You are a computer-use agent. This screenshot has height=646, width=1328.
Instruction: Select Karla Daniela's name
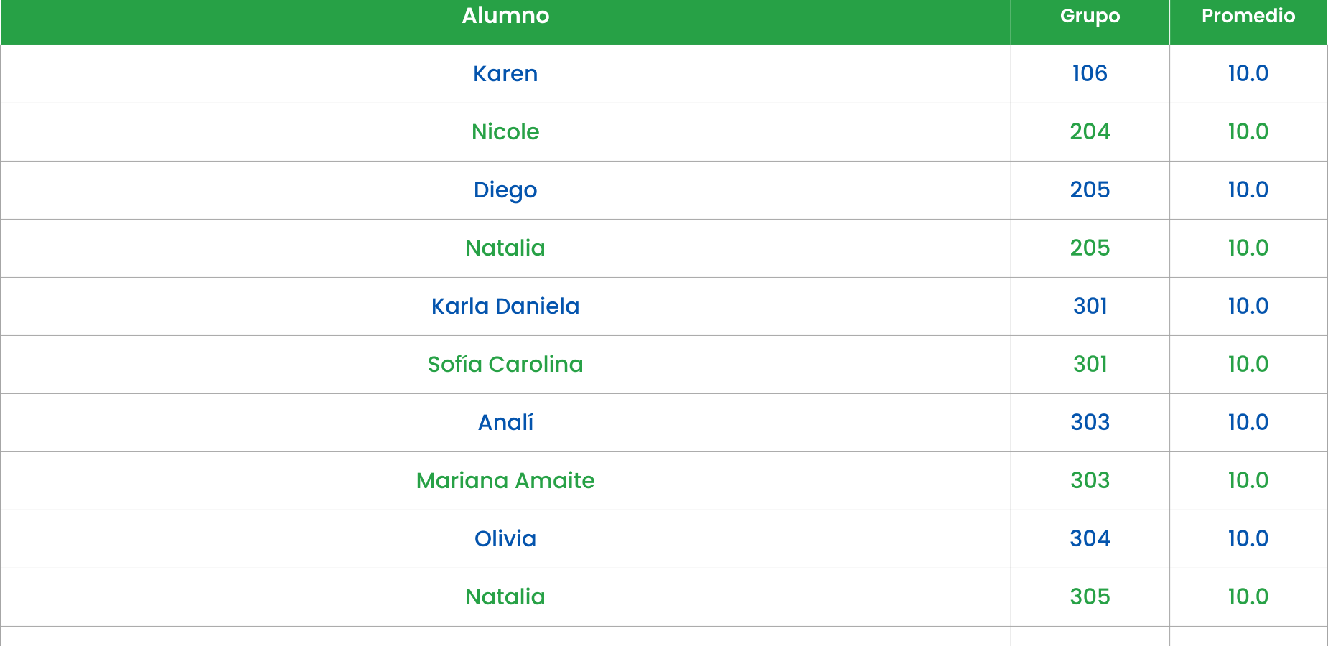coord(505,306)
